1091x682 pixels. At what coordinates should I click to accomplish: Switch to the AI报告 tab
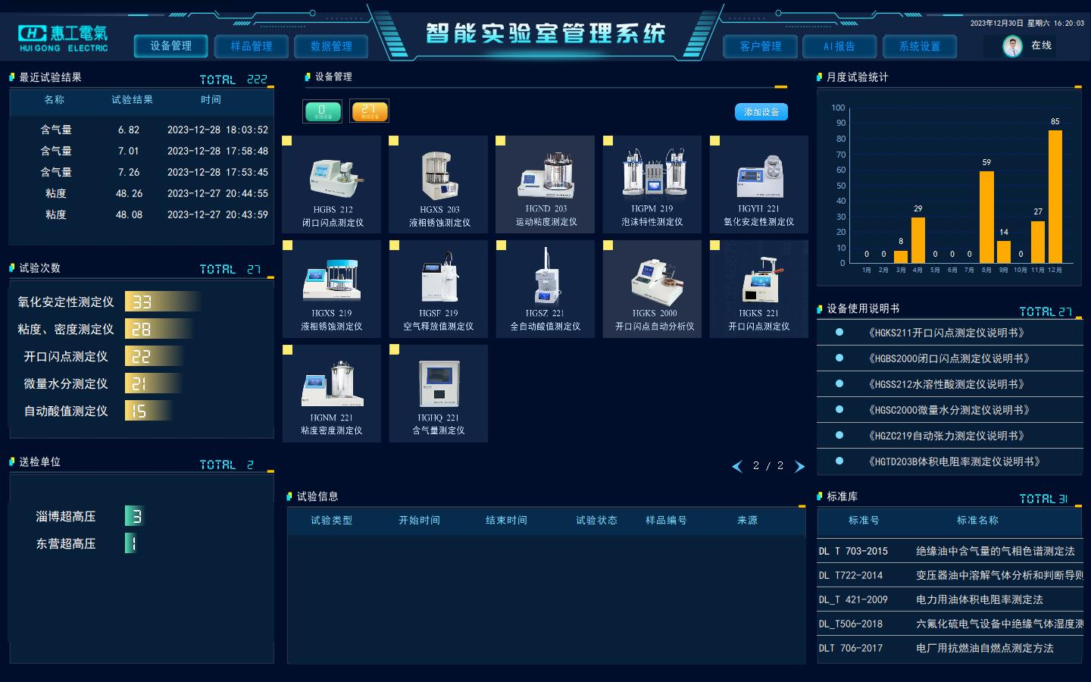point(839,46)
